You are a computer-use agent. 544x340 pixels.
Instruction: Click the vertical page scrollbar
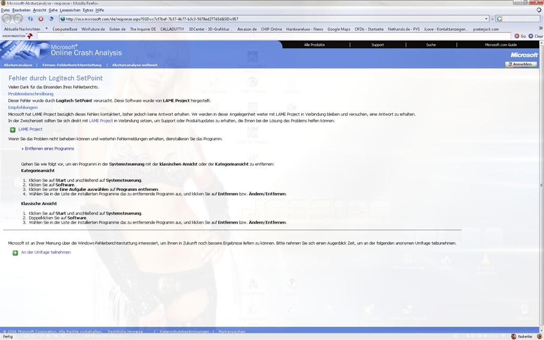point(541,185)
